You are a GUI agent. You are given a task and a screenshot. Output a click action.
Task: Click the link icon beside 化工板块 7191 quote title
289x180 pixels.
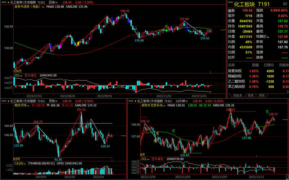coord(230,3)
